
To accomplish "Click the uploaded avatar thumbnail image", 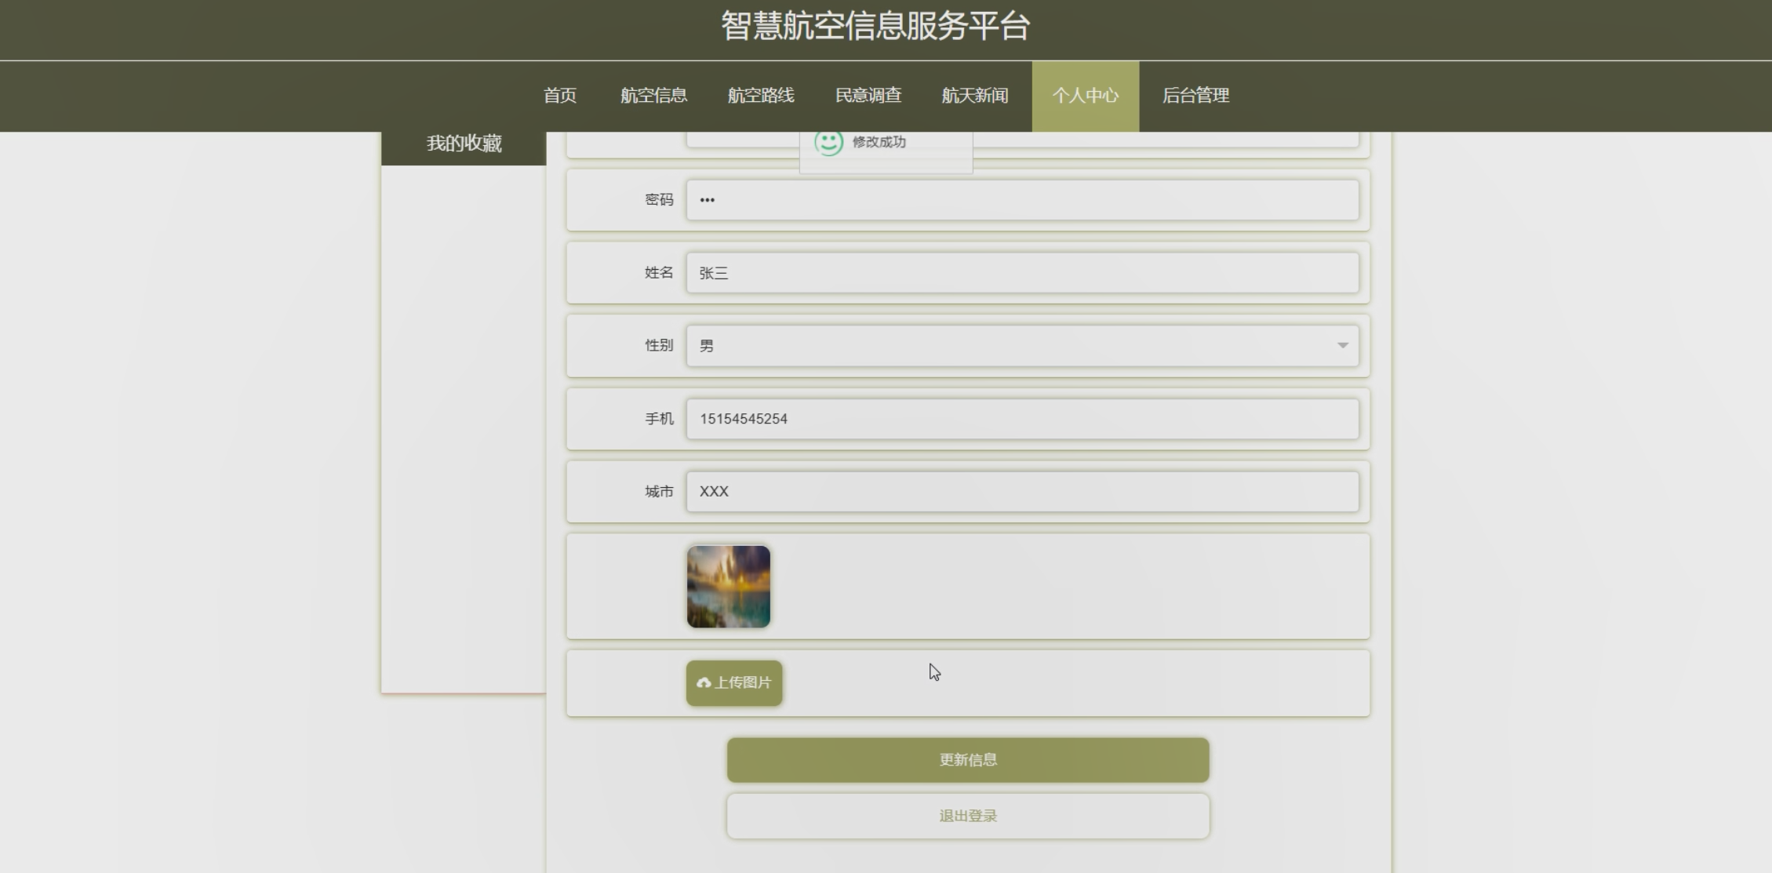I will 728,587.
